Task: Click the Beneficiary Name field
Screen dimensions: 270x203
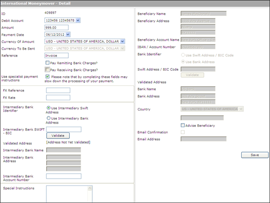Action: point(204,14)
